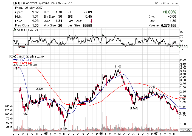Click the Ask value 1.31
Image resolution: width=192 pixels, height=136 pixels.
tap(59, 21)
